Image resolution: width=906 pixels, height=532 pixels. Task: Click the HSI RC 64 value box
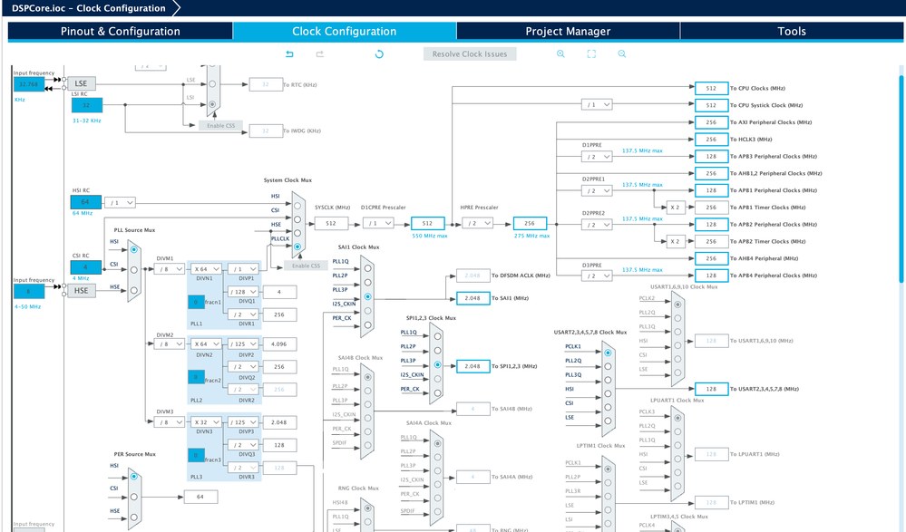tap(85, 202)
